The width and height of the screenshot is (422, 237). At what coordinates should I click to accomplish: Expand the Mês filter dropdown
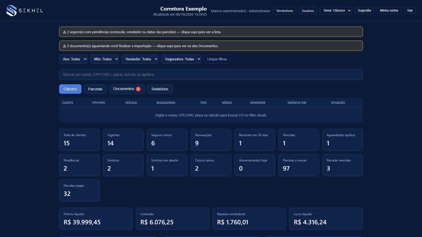coord(104,59)
